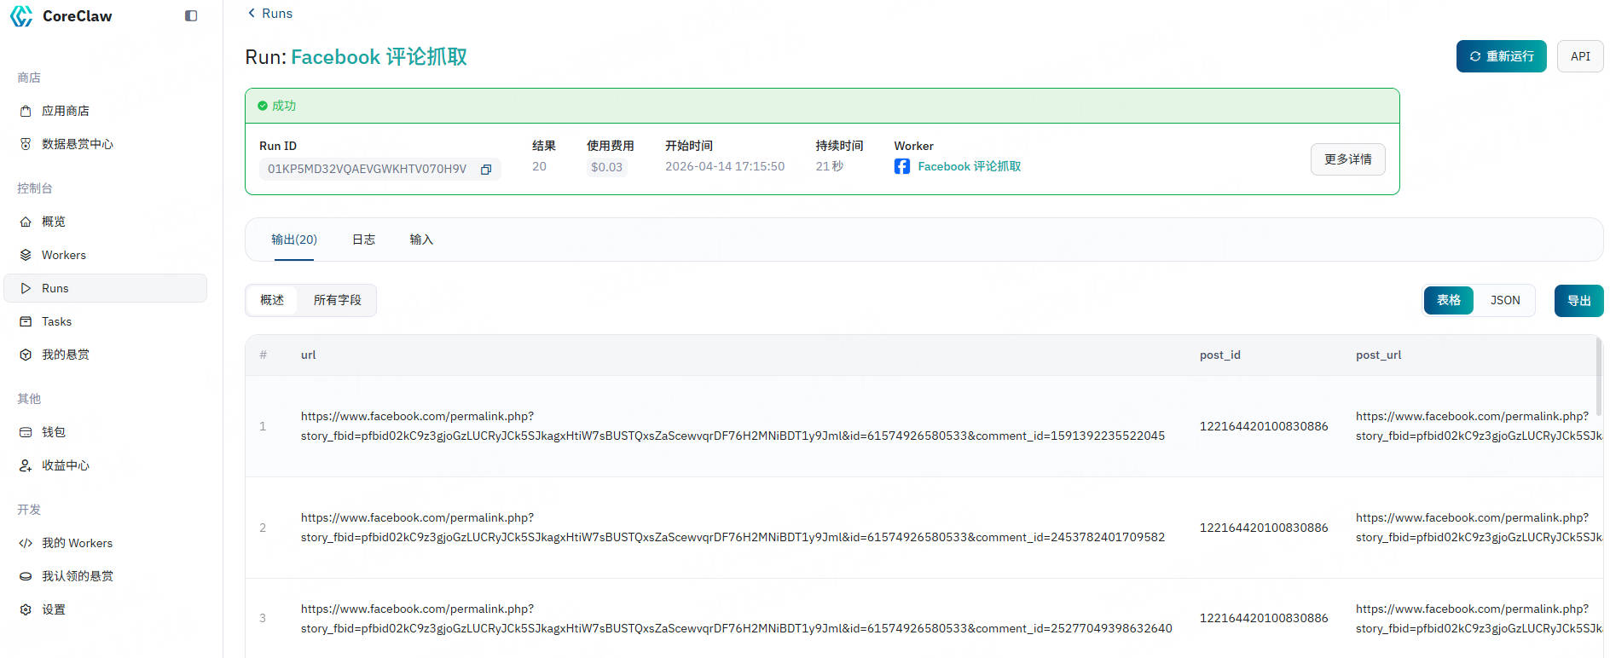This screenshot has width=1610, height=658.
Task: Switch to the 输入 tab
Action: 421,240
